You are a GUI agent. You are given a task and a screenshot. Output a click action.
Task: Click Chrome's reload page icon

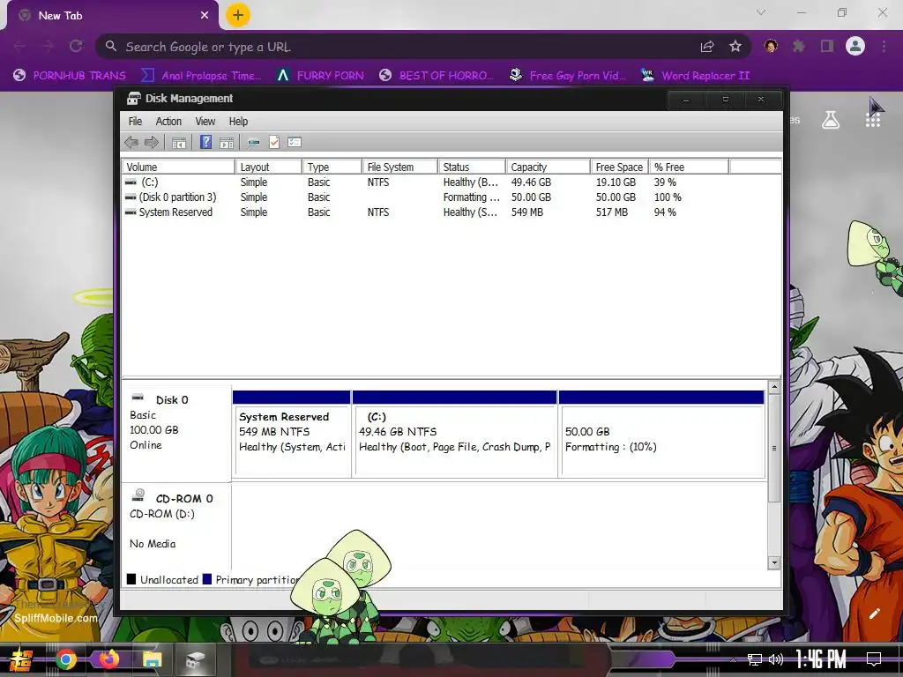76,46
